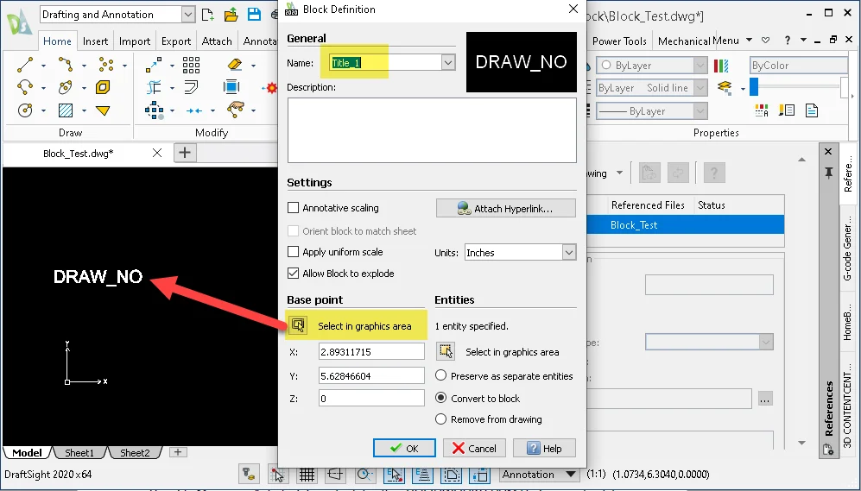The height and width of the screenshot is (491, 861).
Task: Open the Annotation scale dropdown
Action: coord(571,475)
